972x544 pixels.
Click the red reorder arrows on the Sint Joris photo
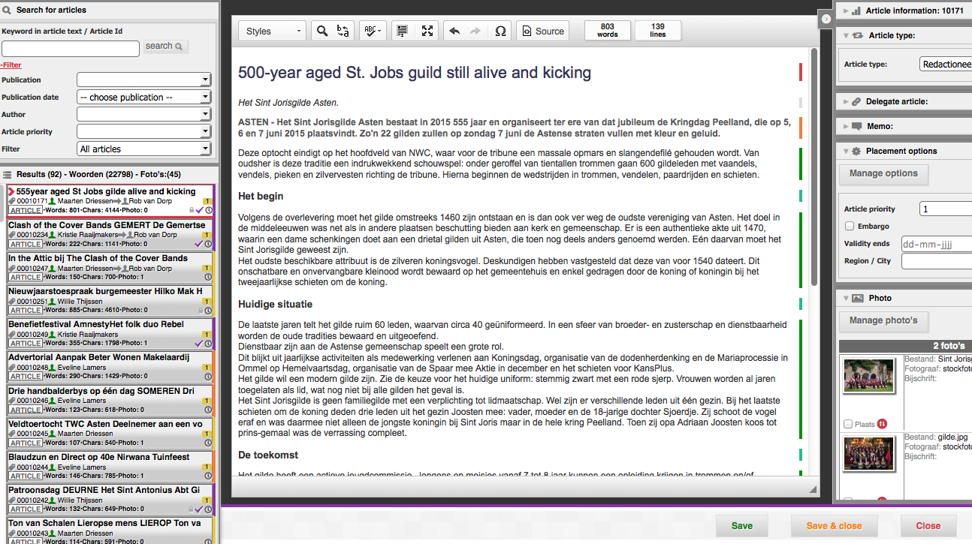point(881,424)
